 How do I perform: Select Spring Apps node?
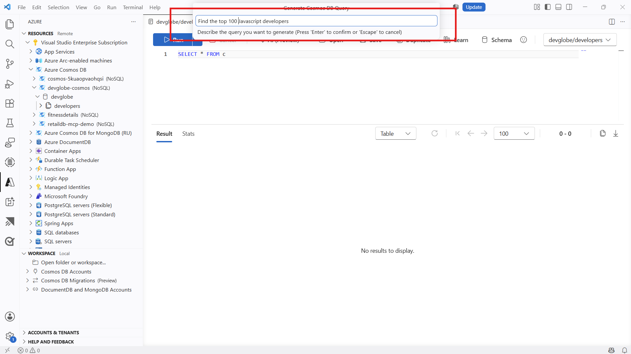(59, 223)
